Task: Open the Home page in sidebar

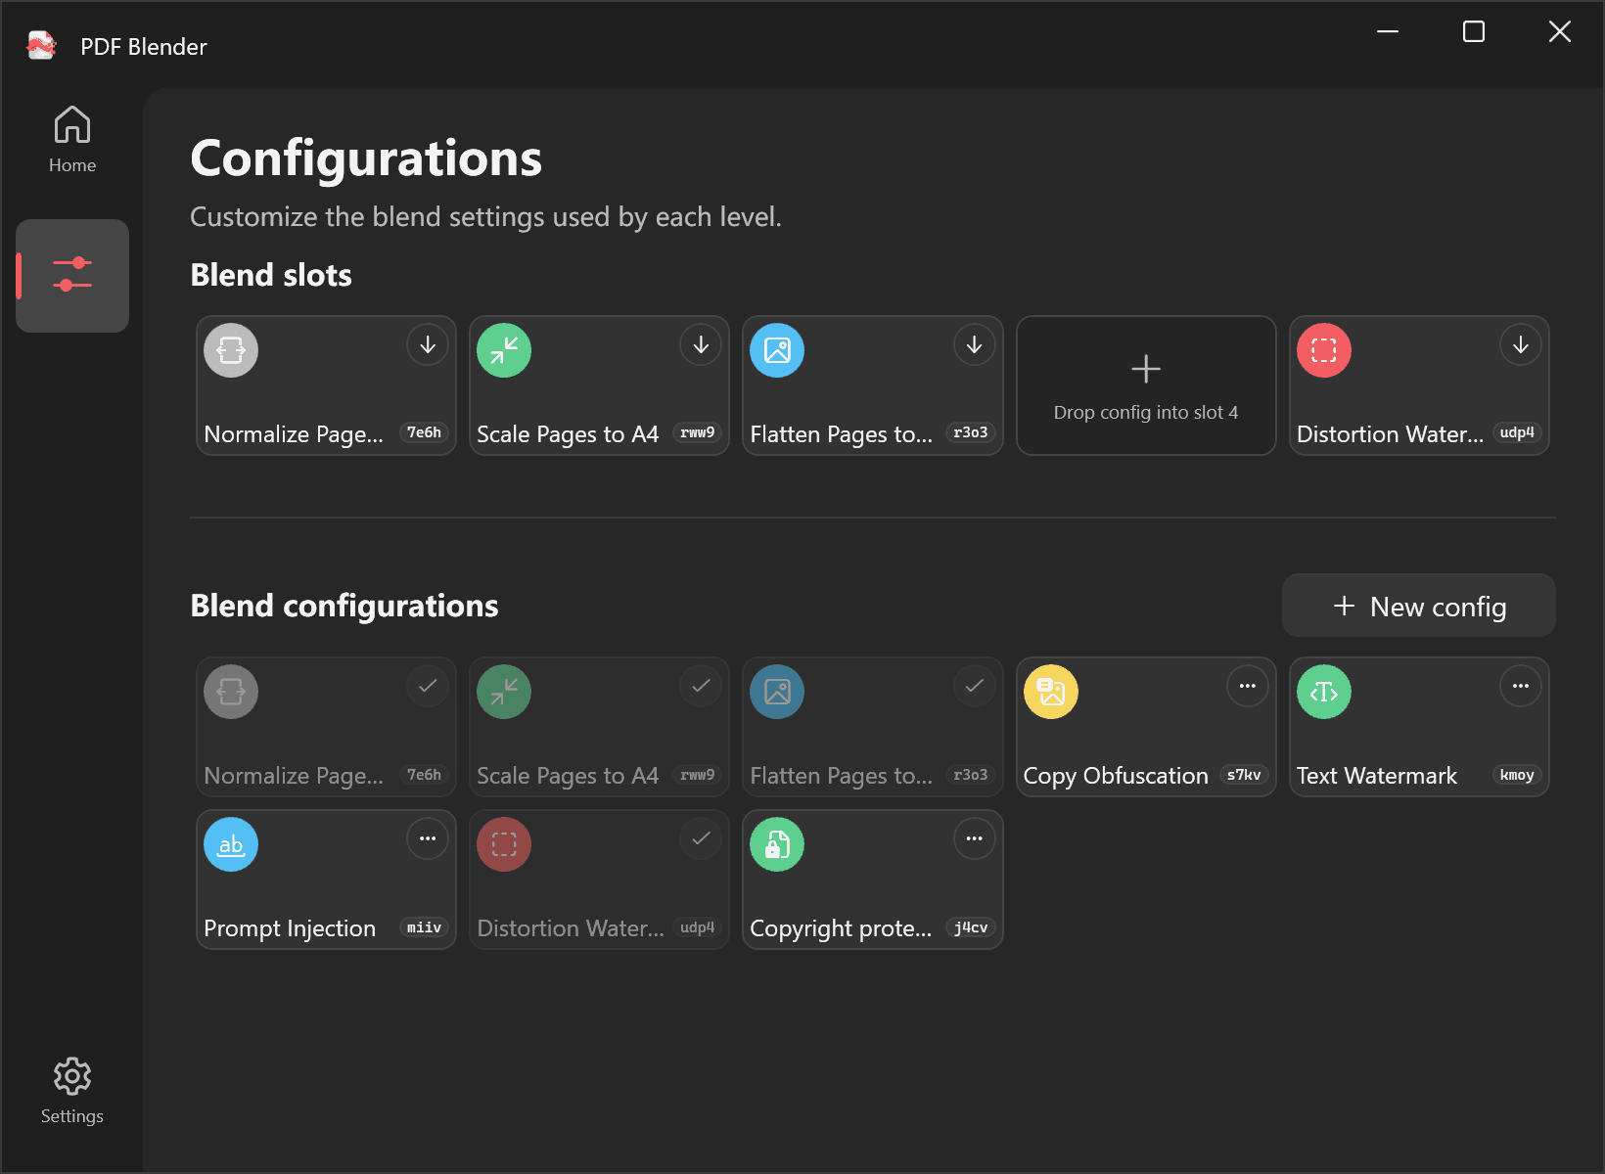Action: pyautogui.click(x=72, y=140)
